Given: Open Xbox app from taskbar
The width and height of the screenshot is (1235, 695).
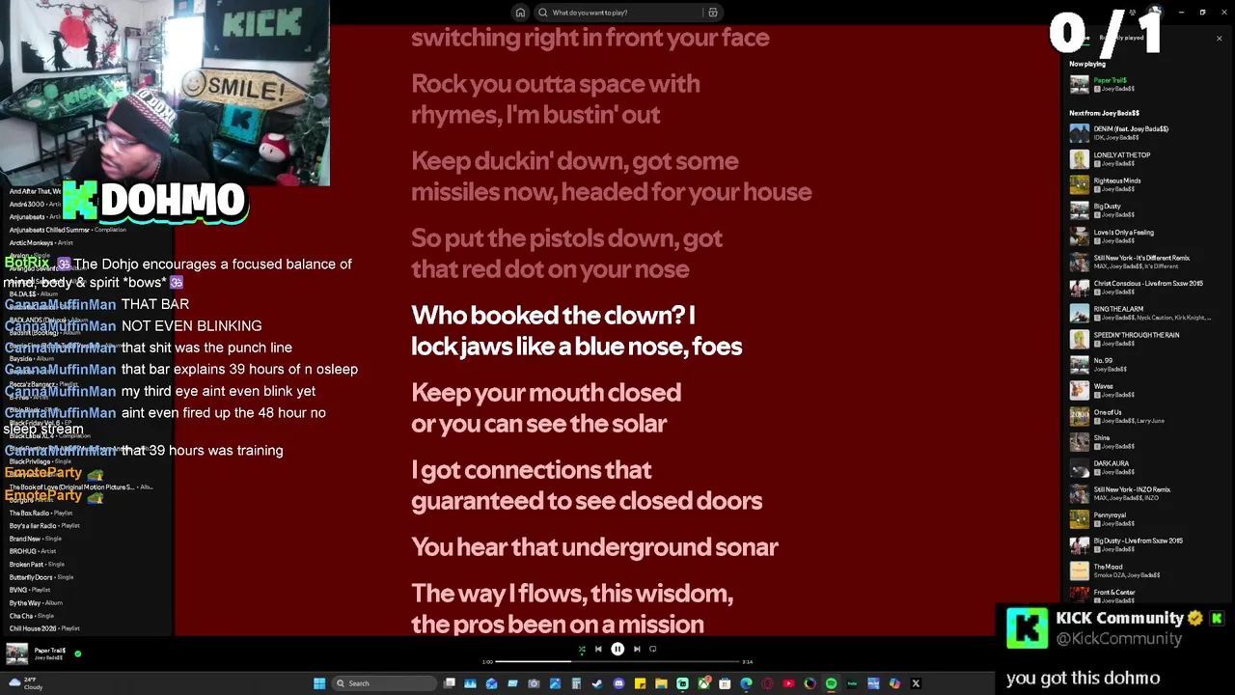Looking at the screenshot, I should tap(704, 683).
